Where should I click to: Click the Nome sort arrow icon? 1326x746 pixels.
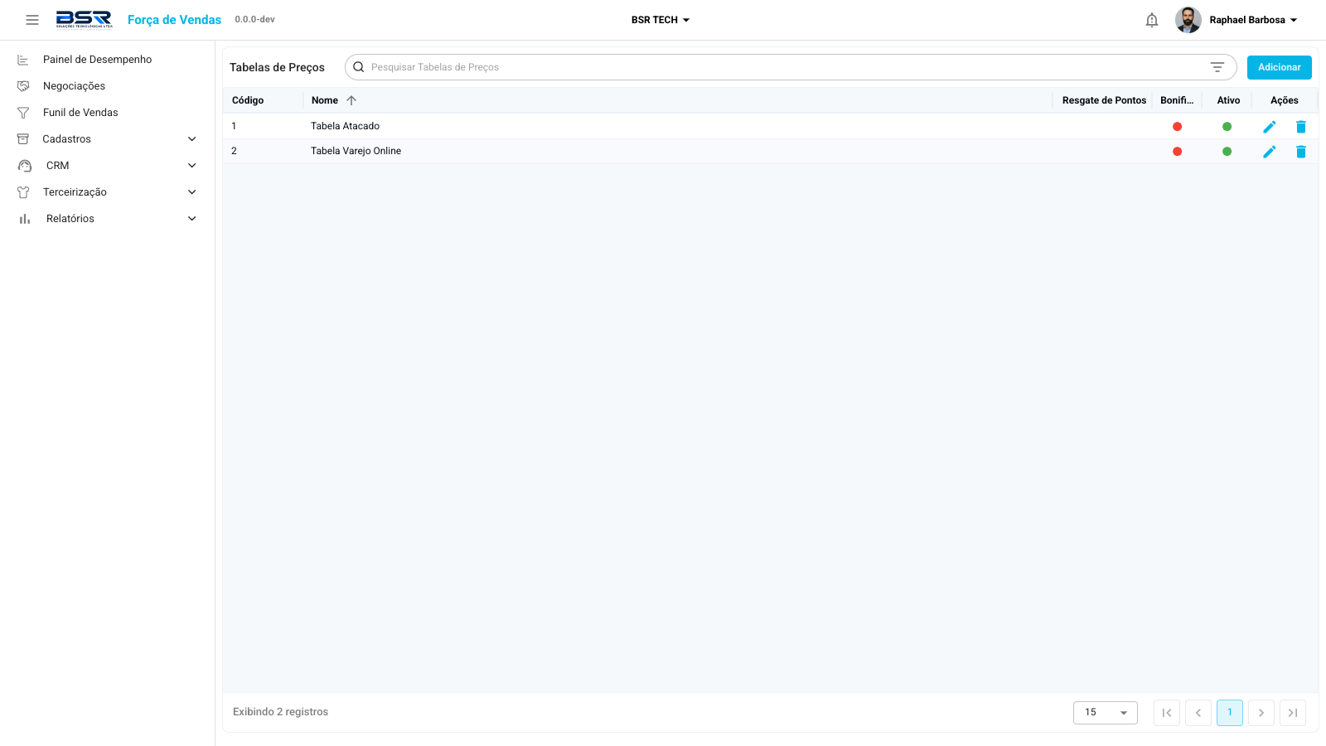pyautogui.click(x=351, y=100)
